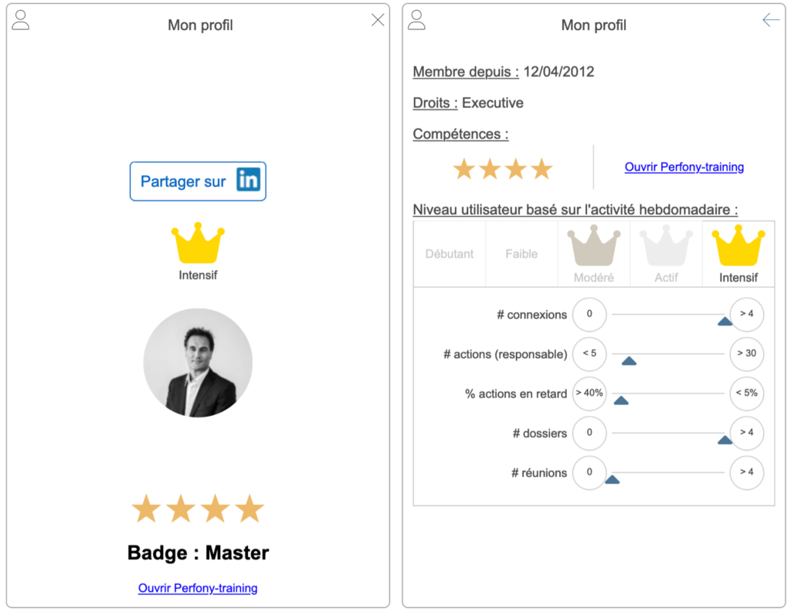This screenshot has width=791, height=615.
Task: Click the % actions en retard slider marker
Action: pos(620,400)
